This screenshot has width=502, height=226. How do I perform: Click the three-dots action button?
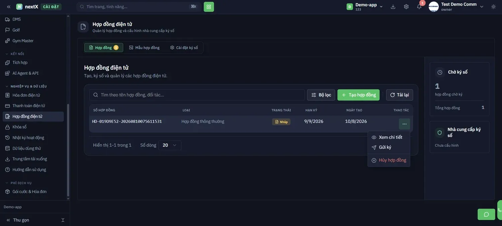click(x=404, y=124)
